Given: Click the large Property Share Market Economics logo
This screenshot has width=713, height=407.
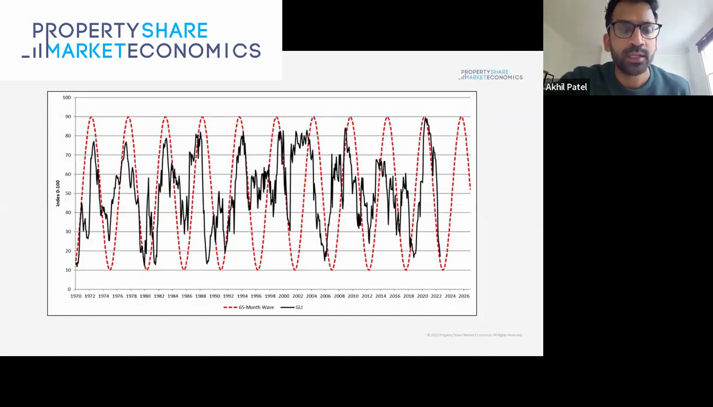Looking at the screenshot, I should pyautogui.click(x=141, y=40).
